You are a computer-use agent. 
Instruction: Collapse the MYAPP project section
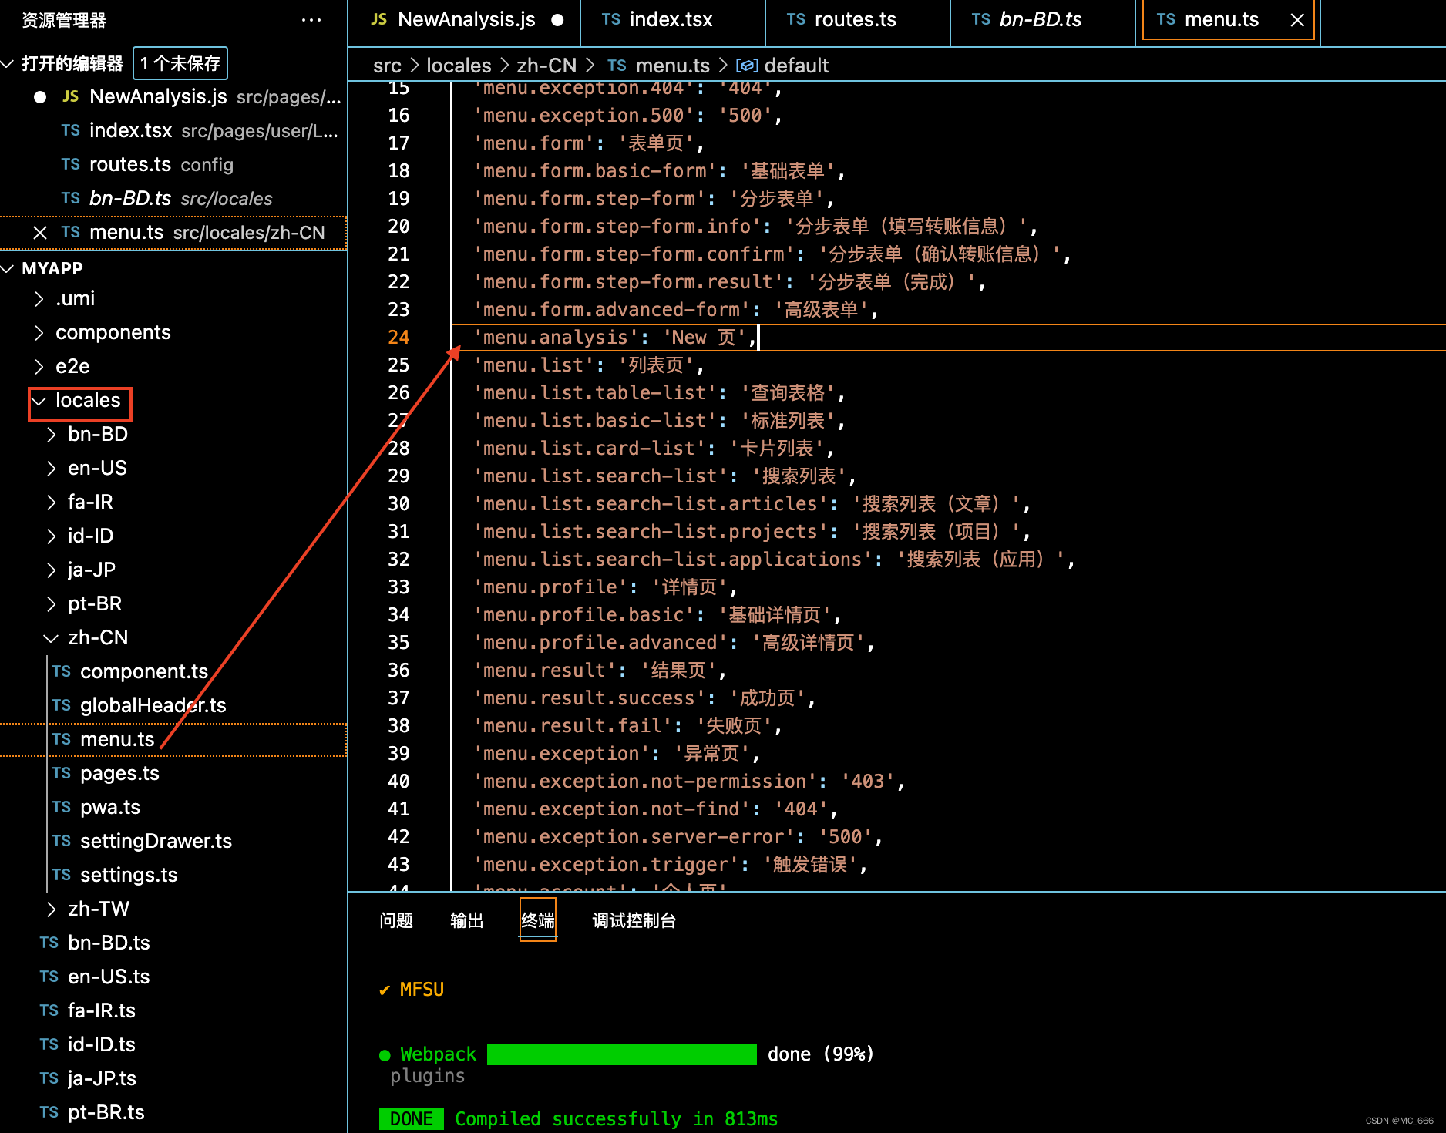coord(8,268)
